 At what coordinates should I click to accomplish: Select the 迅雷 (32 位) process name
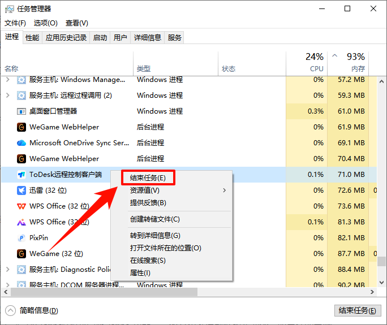48,190
